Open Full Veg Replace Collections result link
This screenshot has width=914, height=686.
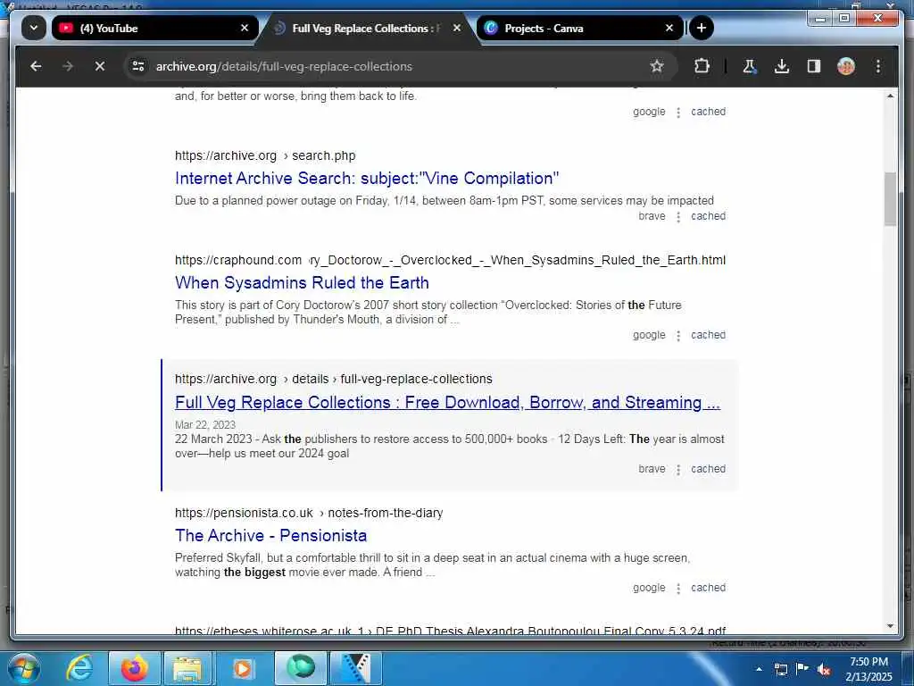coord(448,403)
